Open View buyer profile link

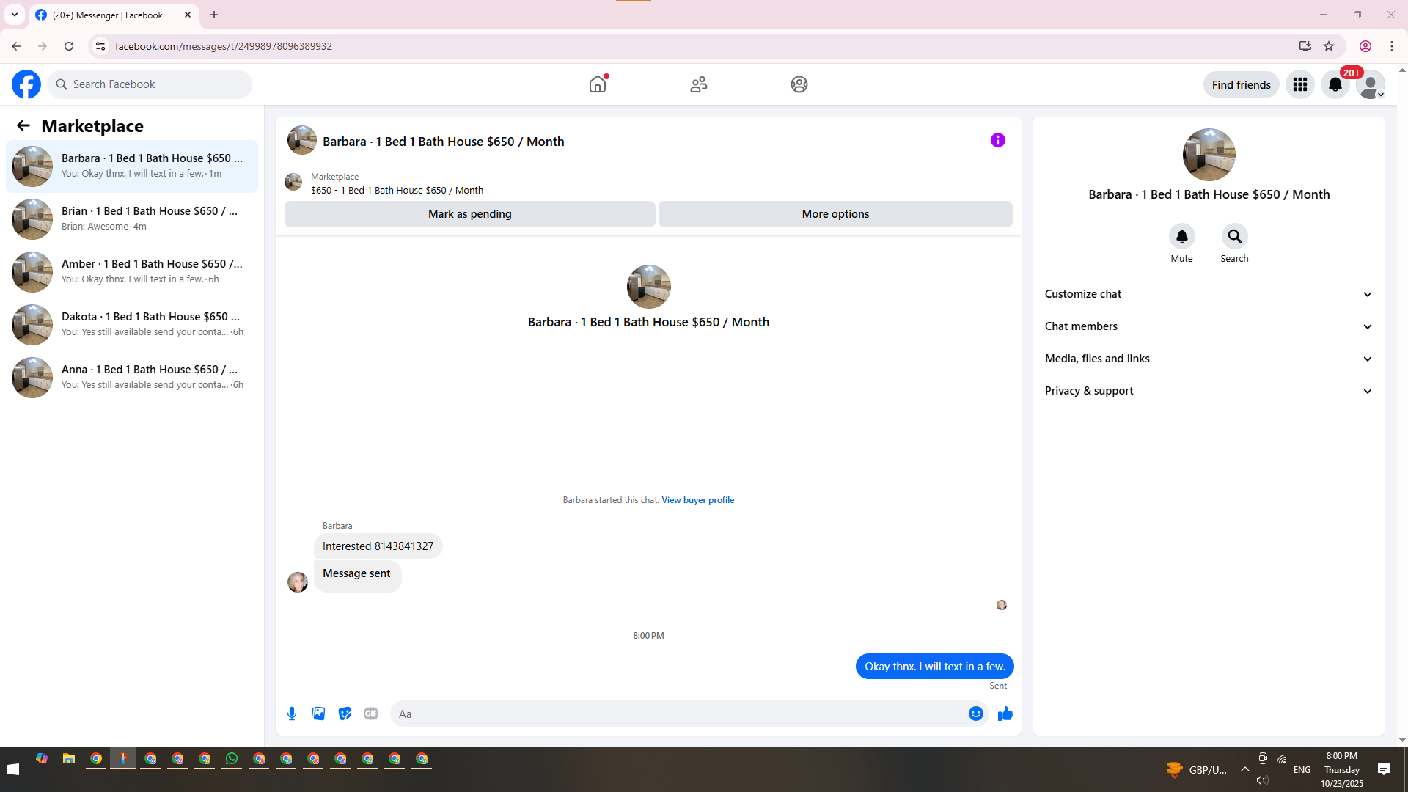coord(697,500)
